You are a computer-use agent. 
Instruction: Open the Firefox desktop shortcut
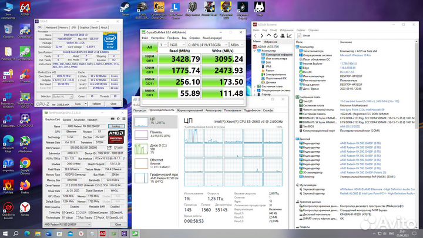click(x=25, y=187)
